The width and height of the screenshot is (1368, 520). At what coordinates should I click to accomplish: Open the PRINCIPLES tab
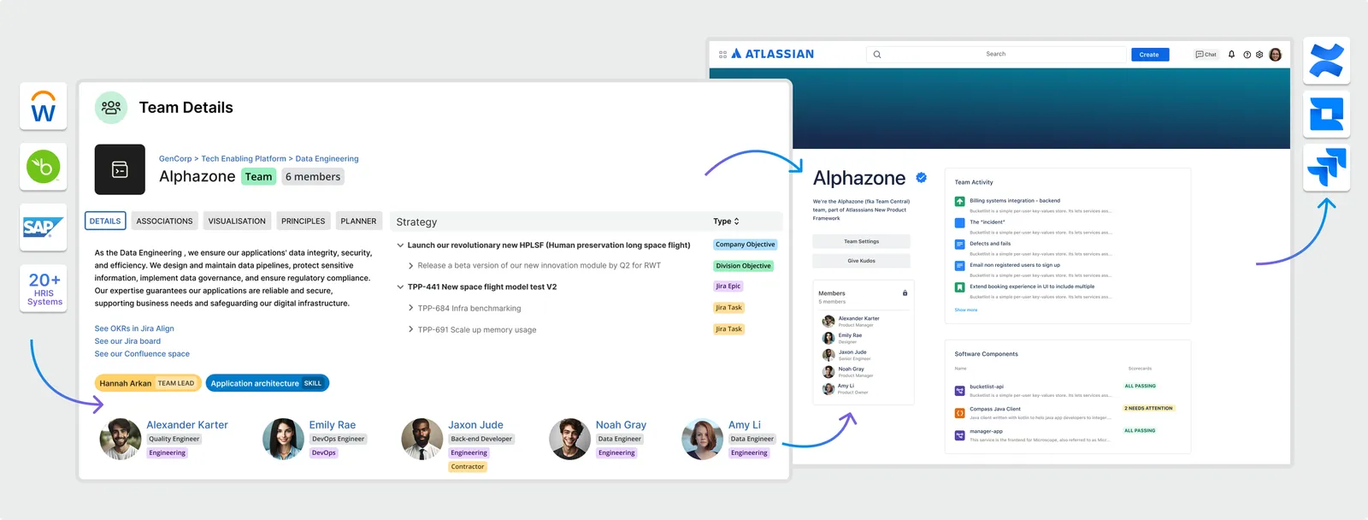[304, 222]
